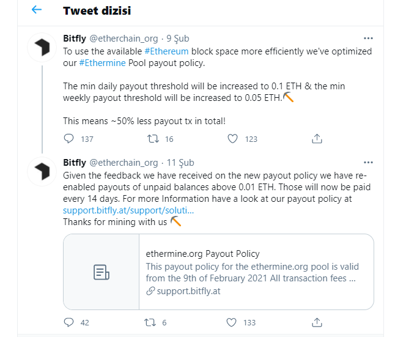
Task: Retweet the 9 Şub Bitfly tweet
Action: (x=153, y=139)
